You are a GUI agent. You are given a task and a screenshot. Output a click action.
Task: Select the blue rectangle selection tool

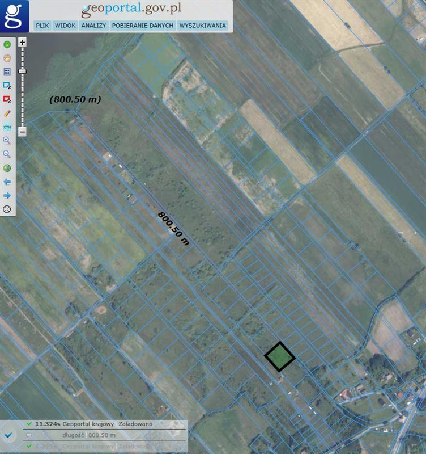7,86
